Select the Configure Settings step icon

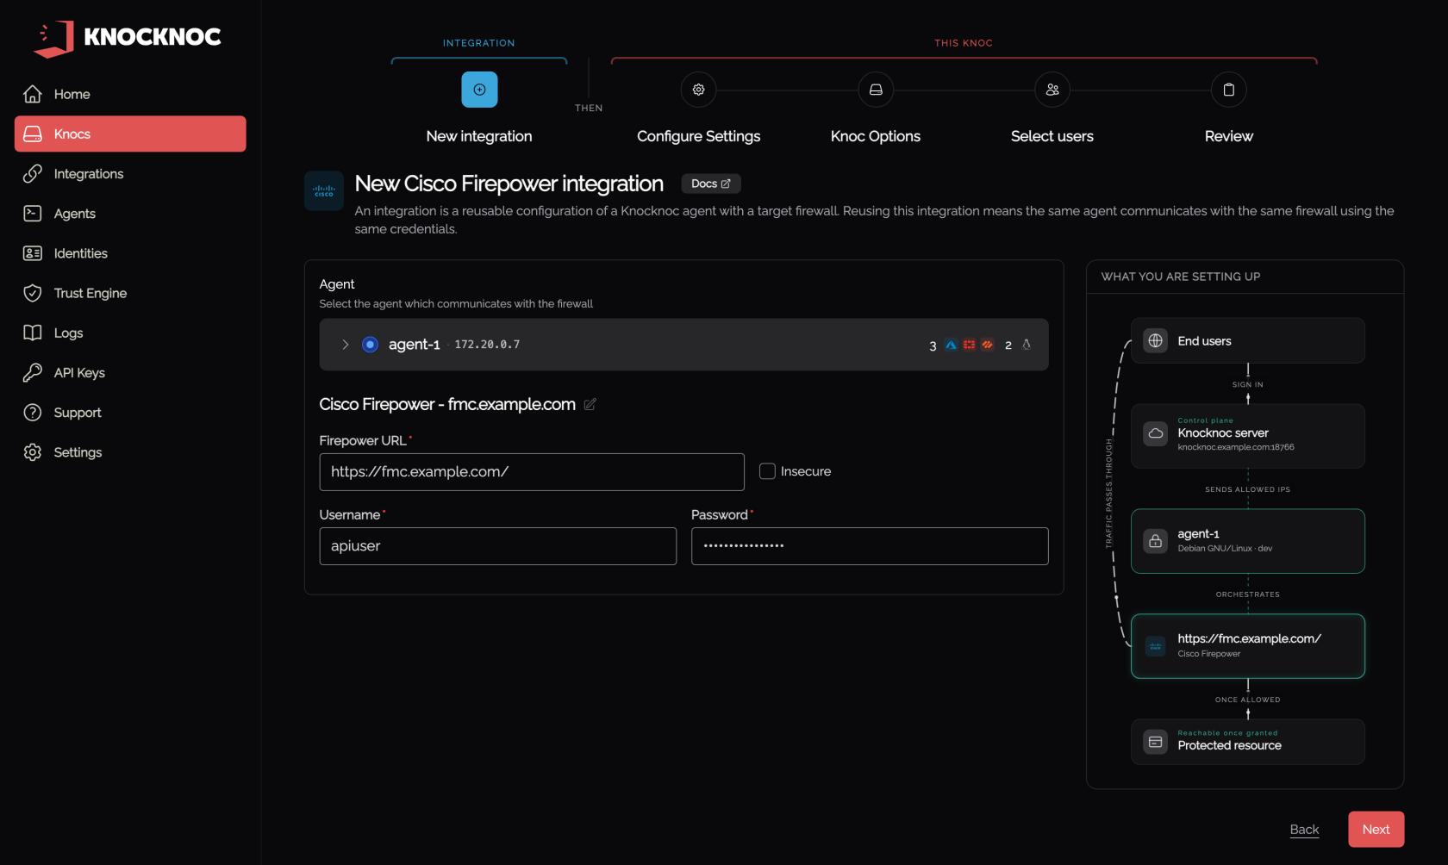(699, 90)
